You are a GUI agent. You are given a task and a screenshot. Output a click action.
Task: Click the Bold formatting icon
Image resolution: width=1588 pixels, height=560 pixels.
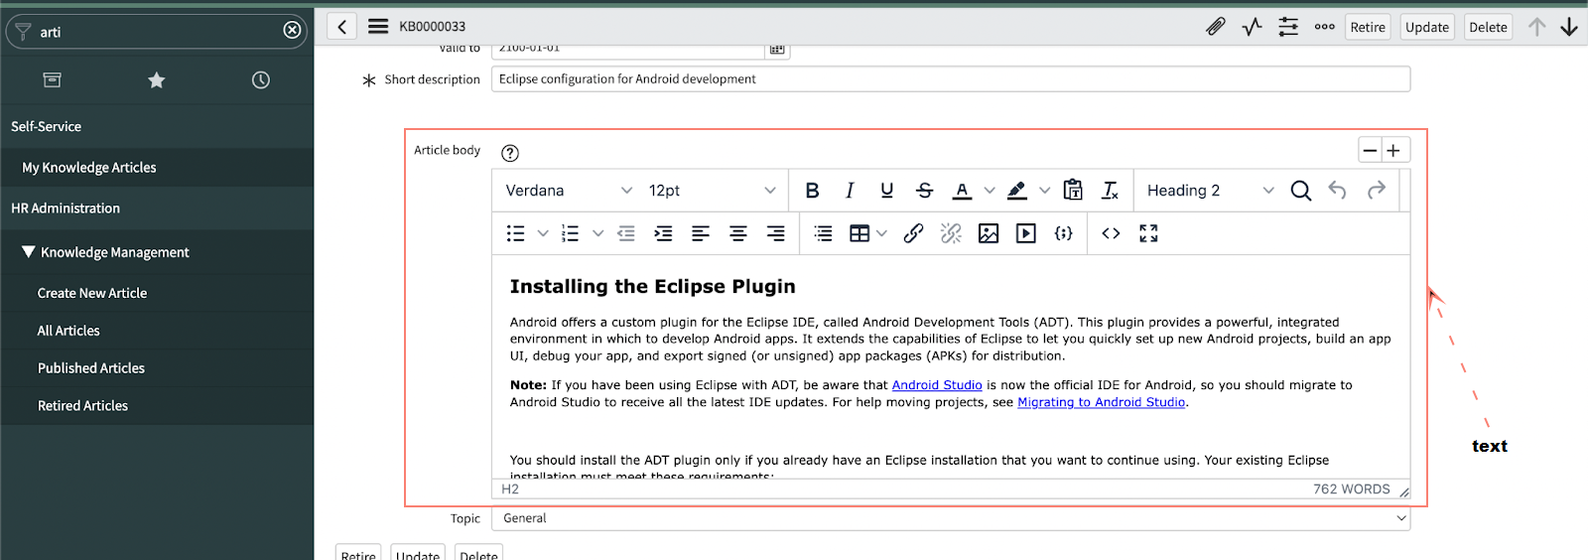[812, 191]
